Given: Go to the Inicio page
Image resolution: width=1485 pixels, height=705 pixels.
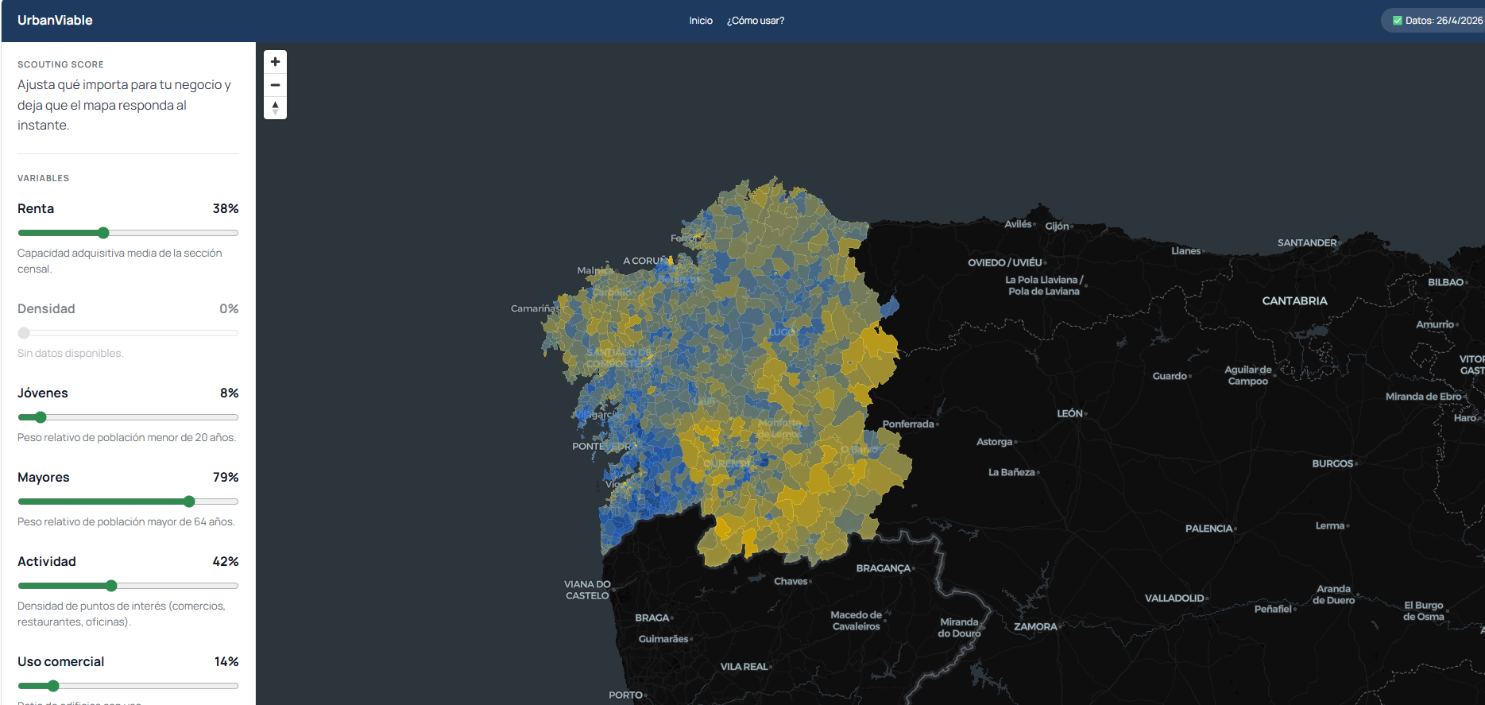Looking at the screenshot, I should point(701,21).
